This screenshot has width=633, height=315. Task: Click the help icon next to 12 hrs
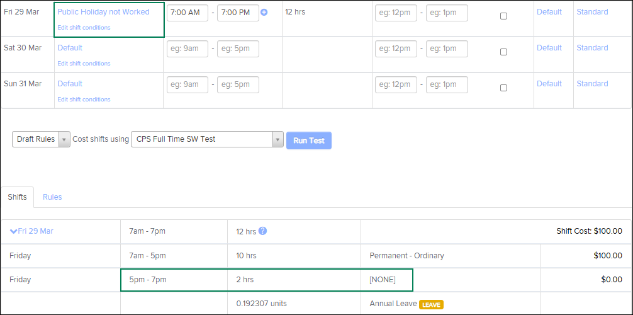click(x=263, y=231)
